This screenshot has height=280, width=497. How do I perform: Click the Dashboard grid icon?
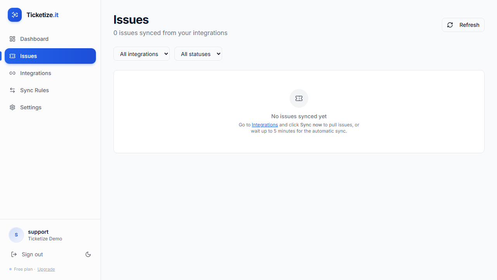12,39
